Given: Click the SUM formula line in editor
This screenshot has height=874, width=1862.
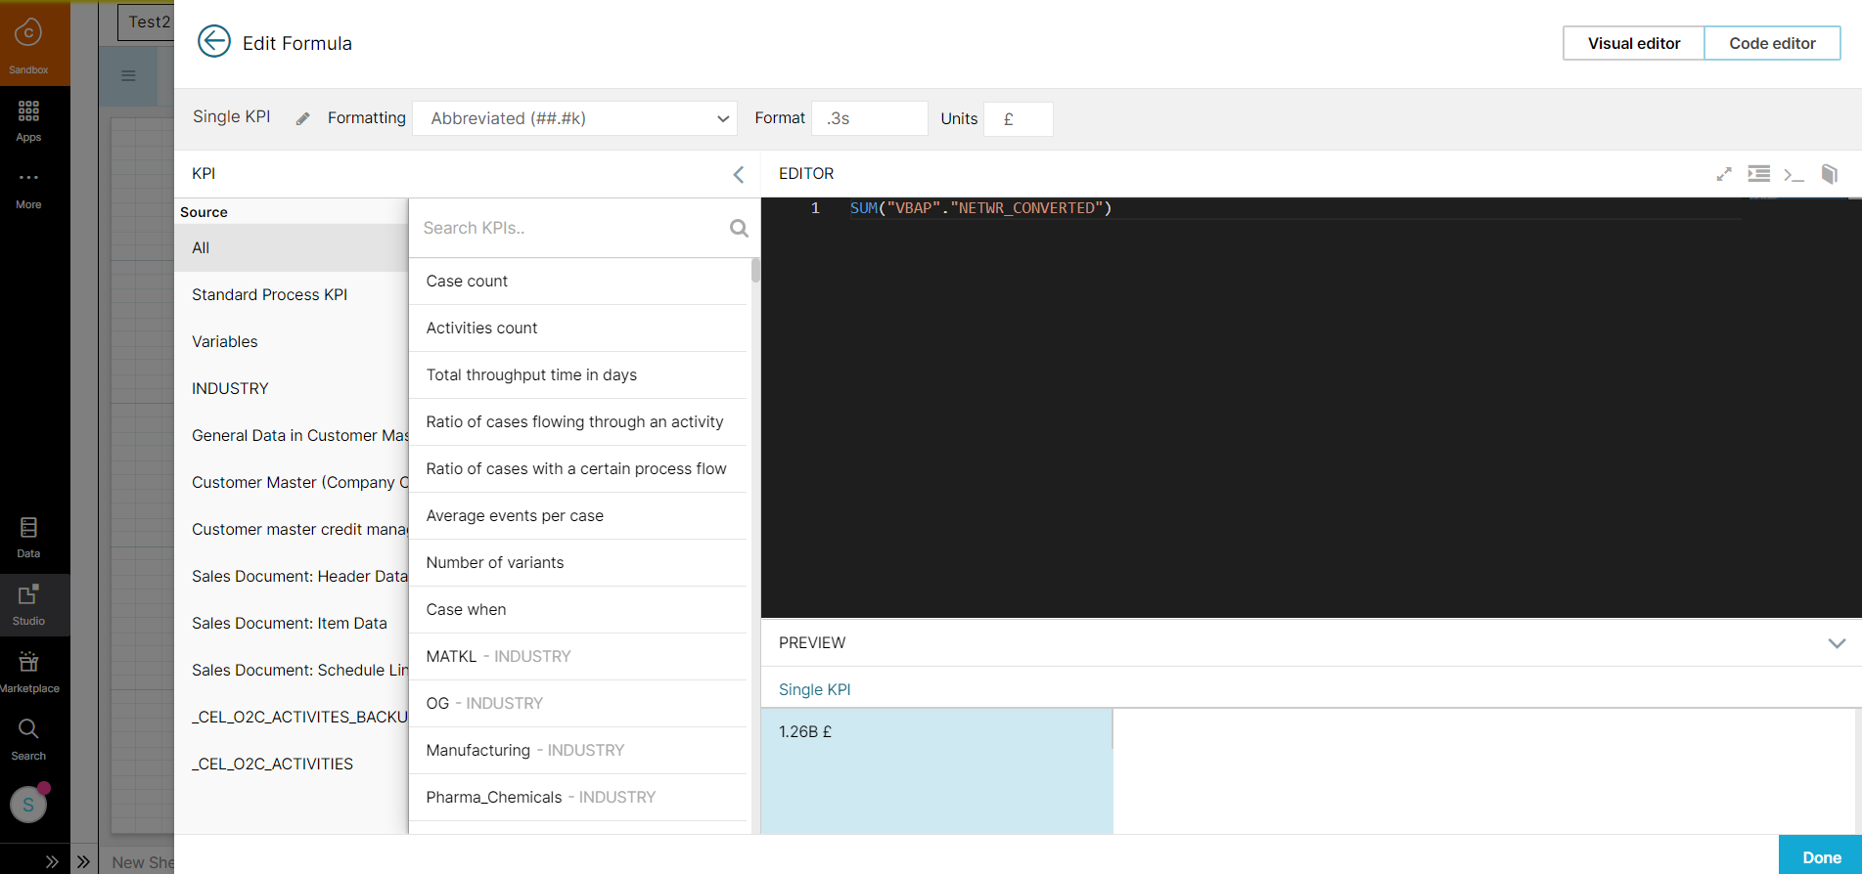Looking at the screenshot, I should pyautogui.click(x=980, y=208).
